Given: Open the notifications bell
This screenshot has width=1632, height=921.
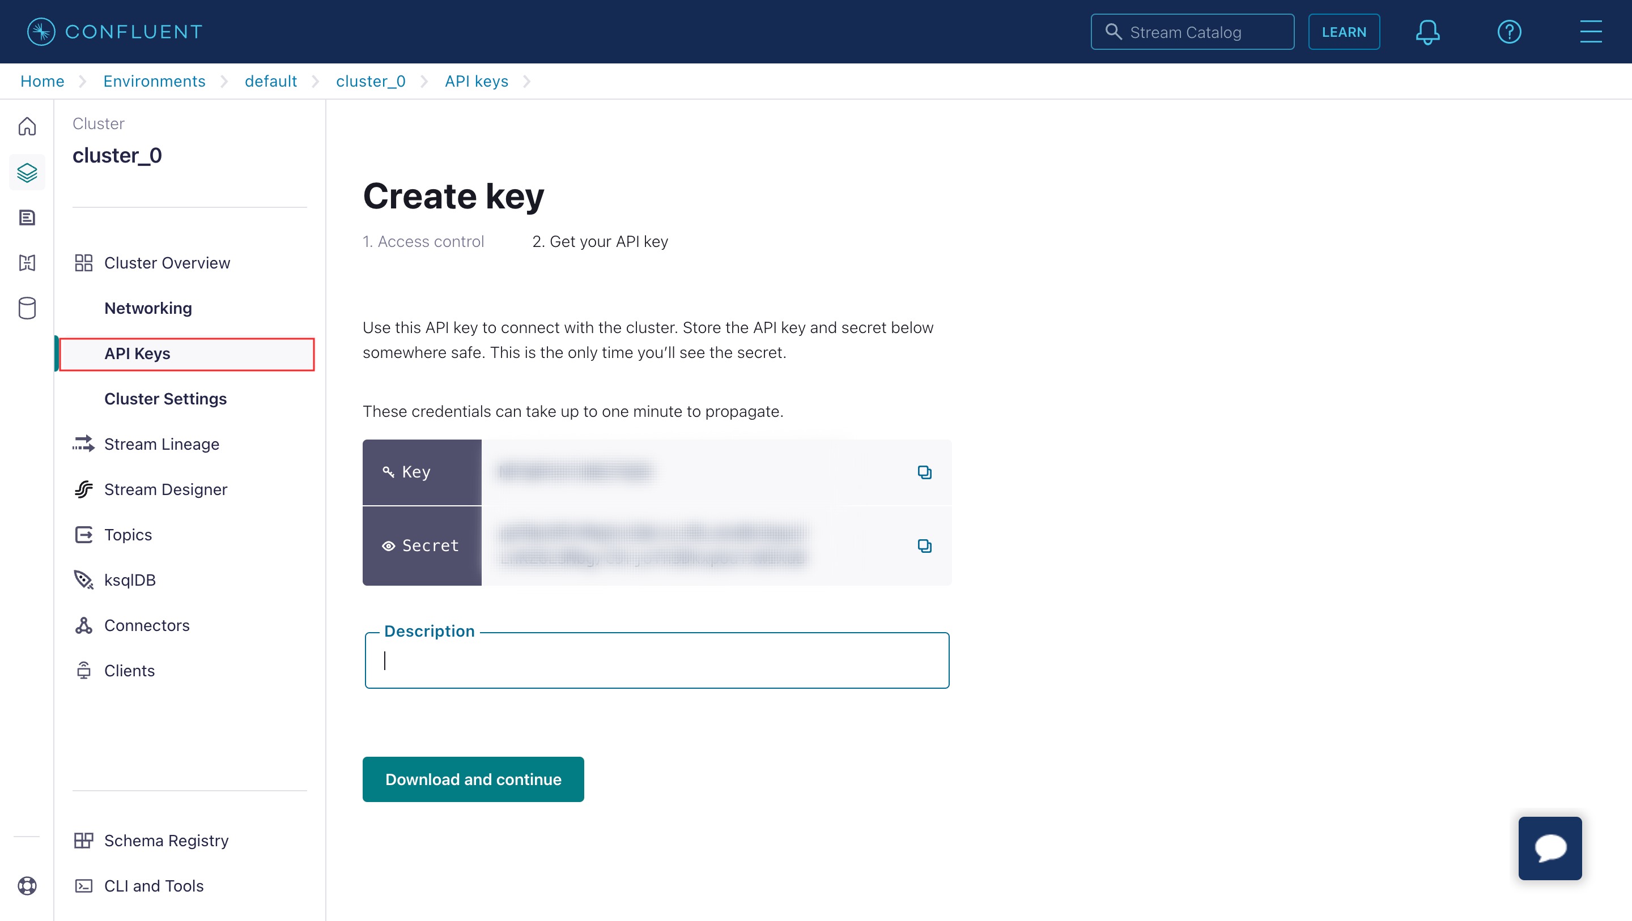Looking at the screenshot, I should [x=1427, y=32].
